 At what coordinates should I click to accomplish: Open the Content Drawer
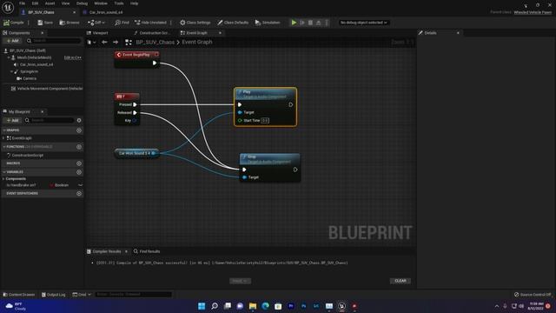(x=19, y=295)
